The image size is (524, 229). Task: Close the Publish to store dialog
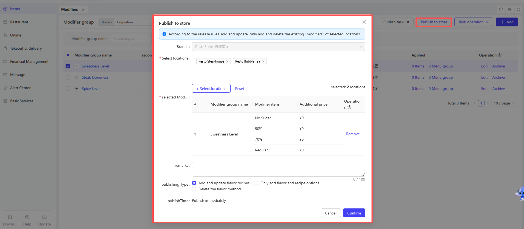pos(364,22)
